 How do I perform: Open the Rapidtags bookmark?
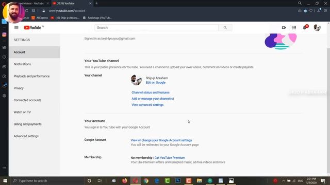(97, 18)
